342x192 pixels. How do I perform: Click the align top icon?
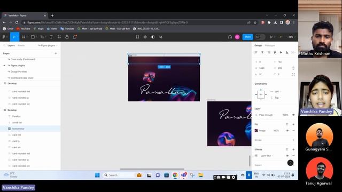coord(275,52)
